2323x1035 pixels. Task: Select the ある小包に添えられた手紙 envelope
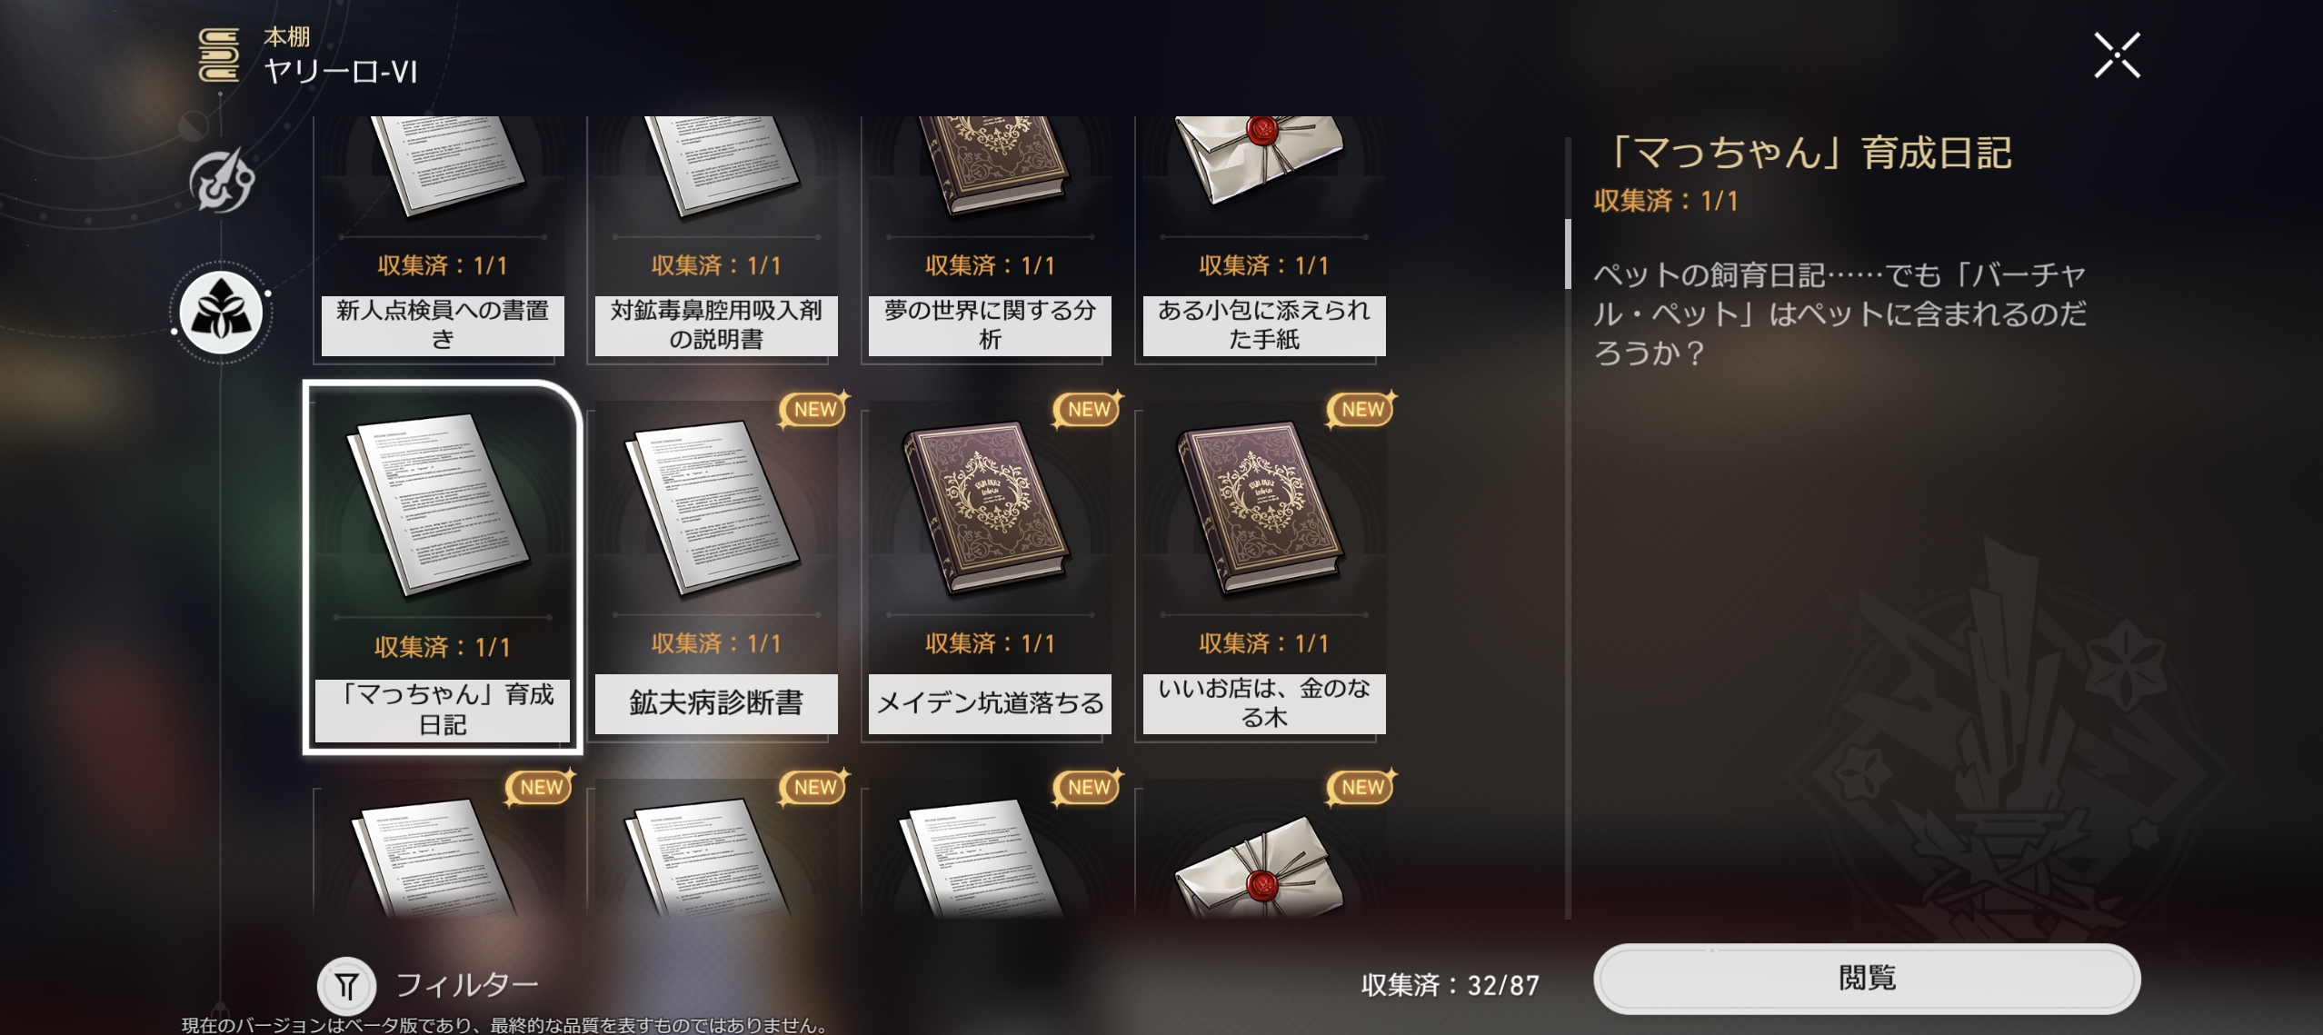tap(1263, 239)
